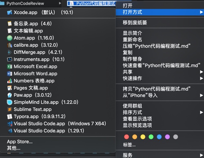
Task: Apply the purple color tag
Action: click(167, 137)
